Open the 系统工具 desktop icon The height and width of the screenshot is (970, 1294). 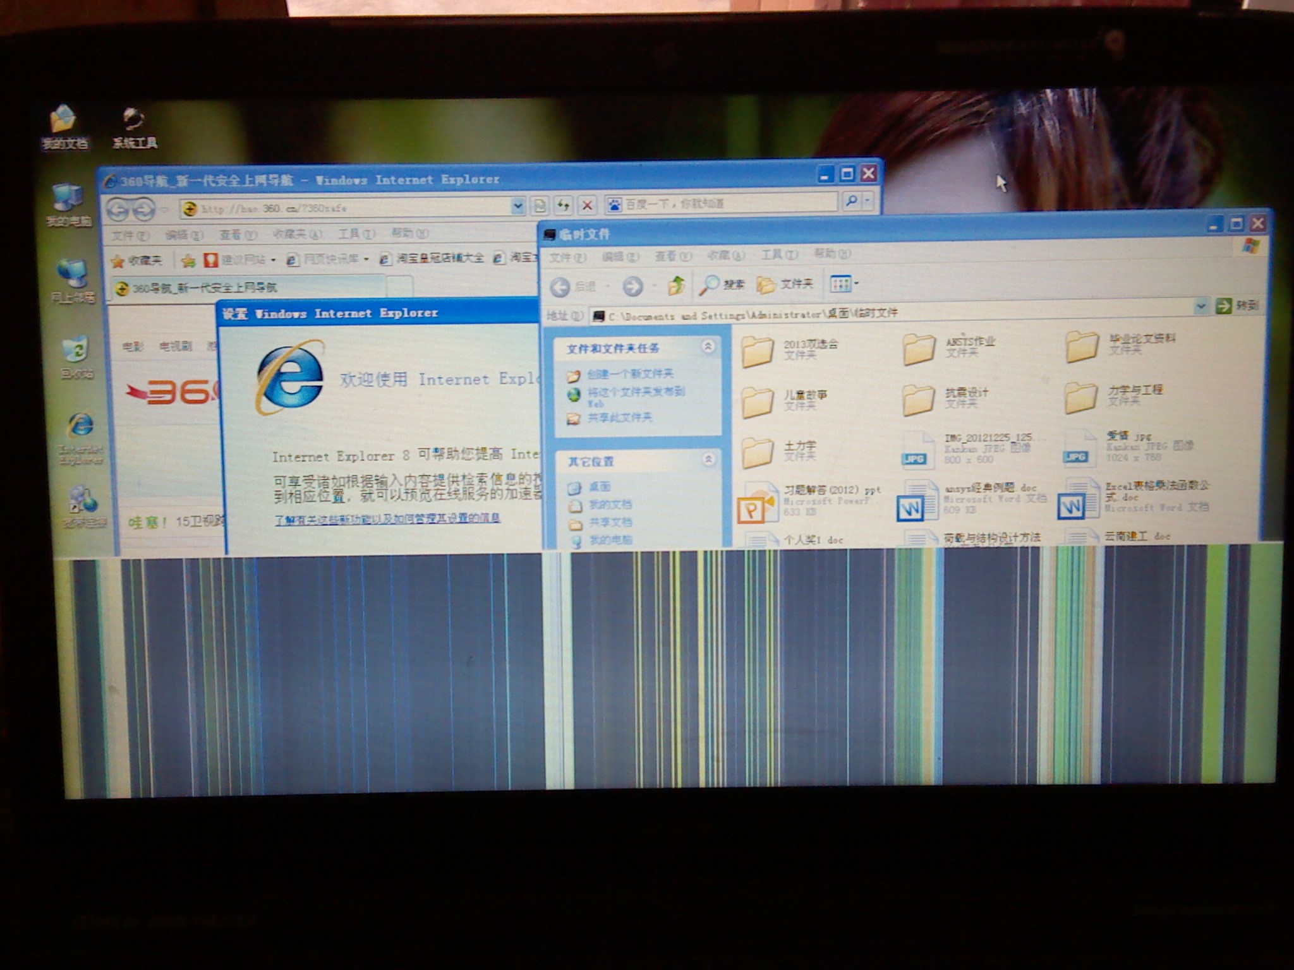point(134,128)
